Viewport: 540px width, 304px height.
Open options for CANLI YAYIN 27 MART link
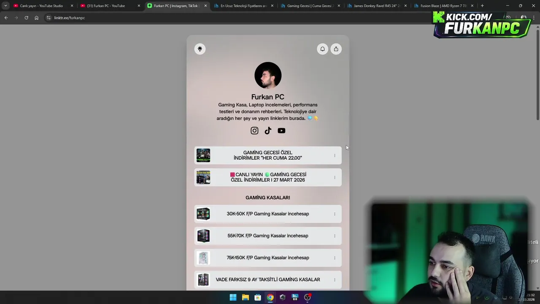click(x=335, y=177)
